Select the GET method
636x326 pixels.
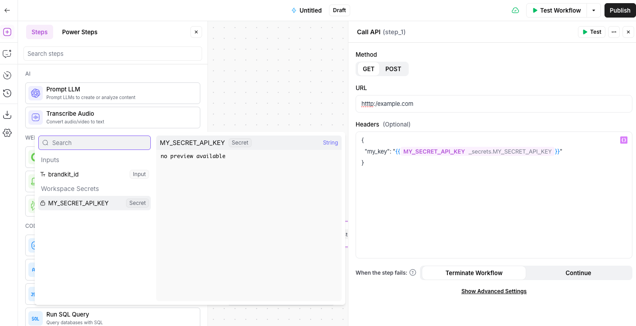368,69
